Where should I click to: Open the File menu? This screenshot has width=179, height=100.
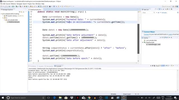[1, 4]
